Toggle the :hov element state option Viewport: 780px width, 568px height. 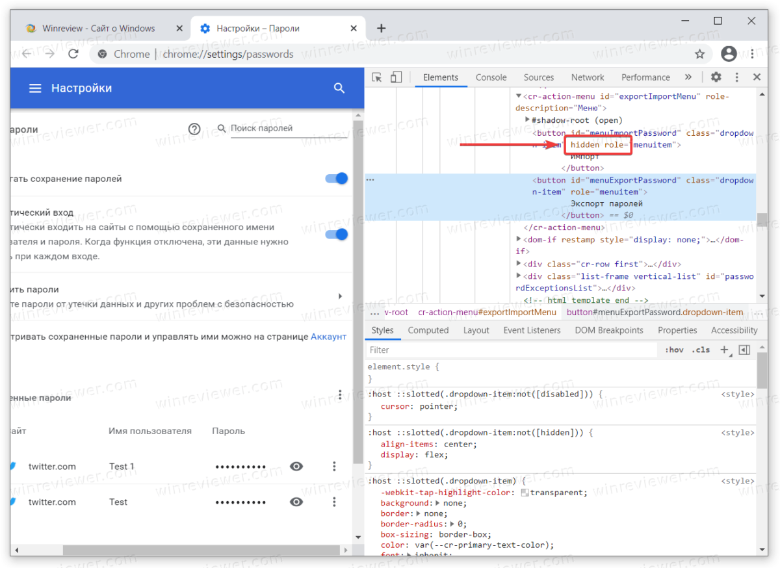point(674,350)
